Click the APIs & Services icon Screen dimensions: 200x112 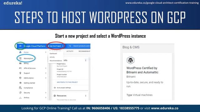20,68
